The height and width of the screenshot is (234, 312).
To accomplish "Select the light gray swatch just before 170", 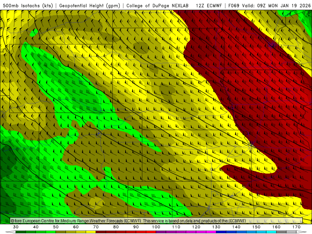I will tap(291, 232).
